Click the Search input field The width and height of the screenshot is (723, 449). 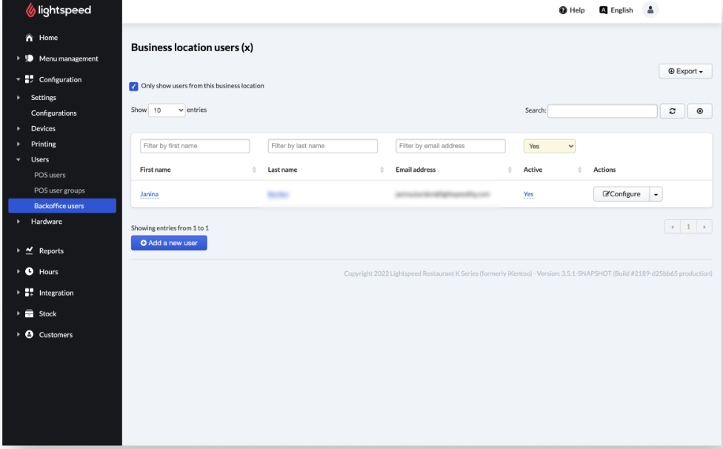tap(602, 111)
